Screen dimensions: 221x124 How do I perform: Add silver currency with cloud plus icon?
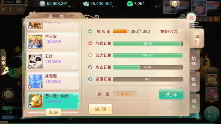click(86, 4)
